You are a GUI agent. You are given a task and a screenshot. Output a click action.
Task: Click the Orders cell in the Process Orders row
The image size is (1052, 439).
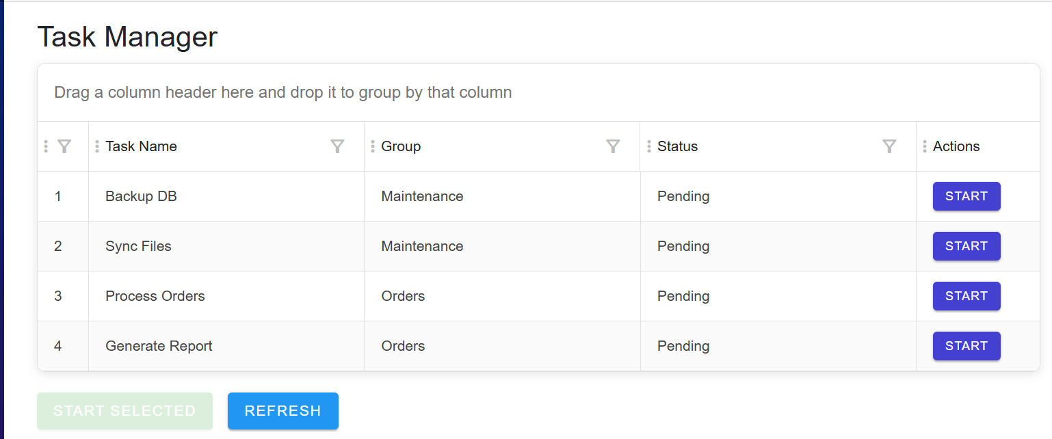(502, 296)
